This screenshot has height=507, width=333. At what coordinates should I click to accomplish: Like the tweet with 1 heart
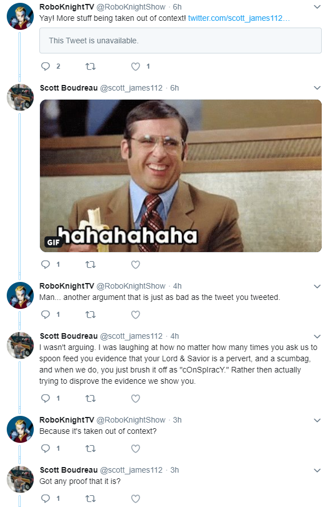(136, 66)
